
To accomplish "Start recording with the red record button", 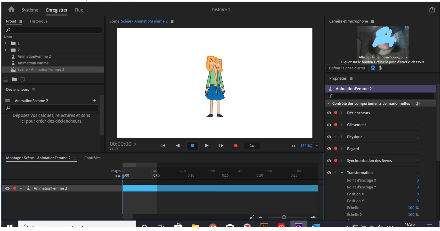I will coord(236,146).
